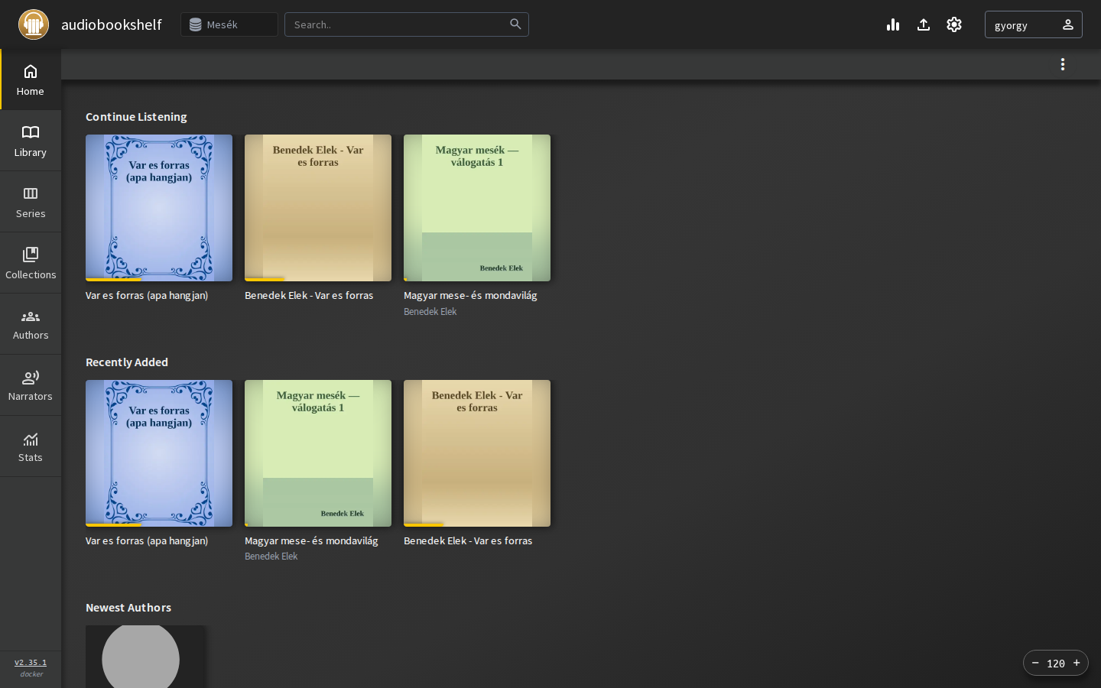Open Magyar mesék válogatás 1 cover in Recently Added
The width and height of the screenshot is (1101, 688).
(x=318, y=453)
